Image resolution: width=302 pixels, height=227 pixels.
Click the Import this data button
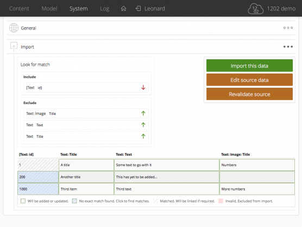(249, 66)
